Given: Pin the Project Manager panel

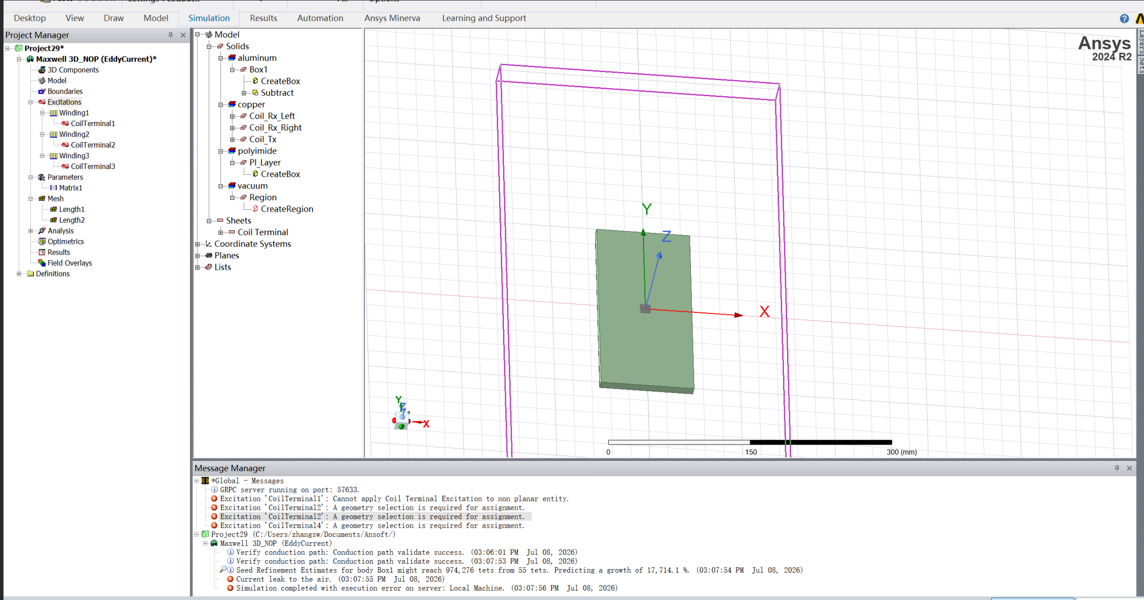Looking at the screenshot, I should 170,35.
